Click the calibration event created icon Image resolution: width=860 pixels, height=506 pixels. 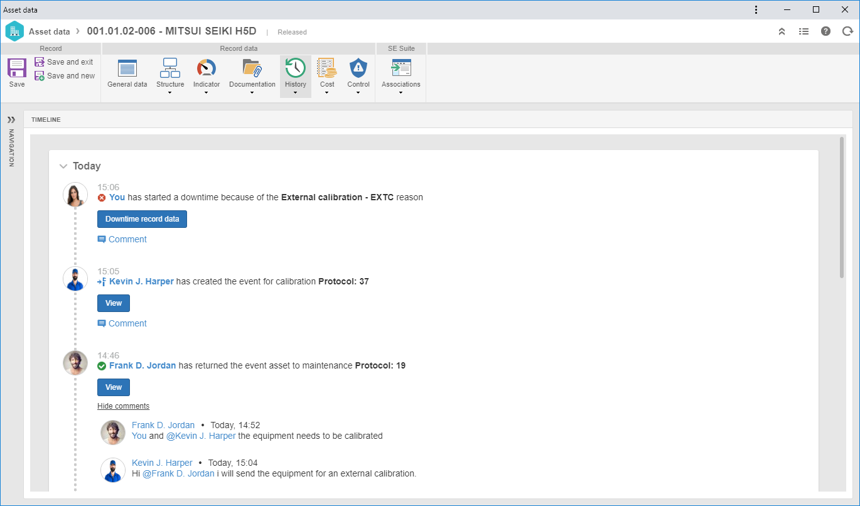[x=102, y=281]
